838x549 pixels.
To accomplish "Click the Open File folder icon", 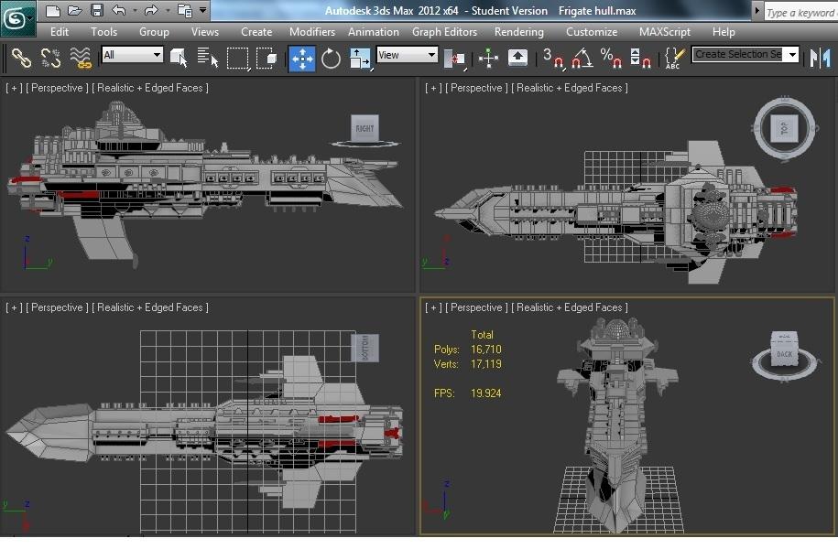I will (74, 11).
